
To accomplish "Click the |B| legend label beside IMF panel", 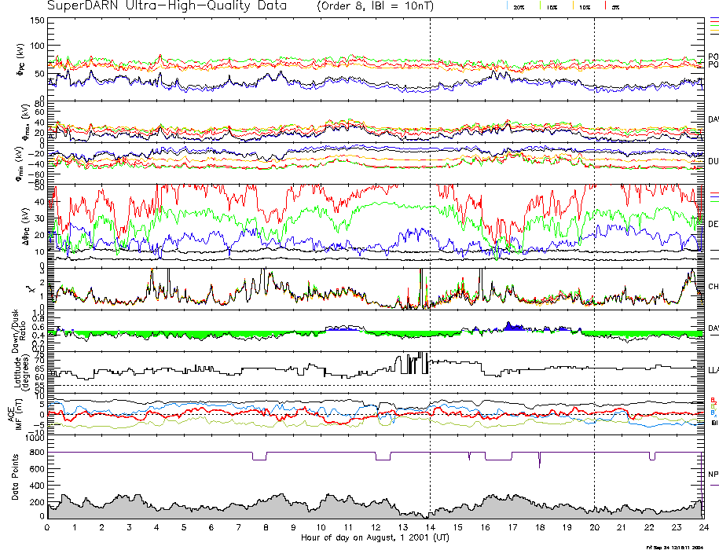I will (713, 423).
